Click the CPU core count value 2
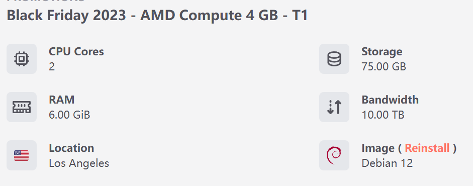The width and height of the screenshot is (473, 186). point(52,67)
